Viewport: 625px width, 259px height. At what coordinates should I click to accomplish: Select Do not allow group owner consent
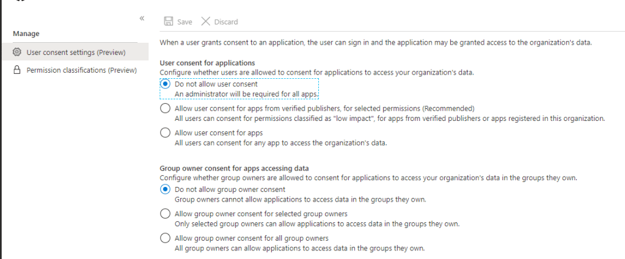165,189
